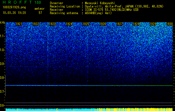Click the 1923 time marker
175x111 pixels.
[52, 24]
